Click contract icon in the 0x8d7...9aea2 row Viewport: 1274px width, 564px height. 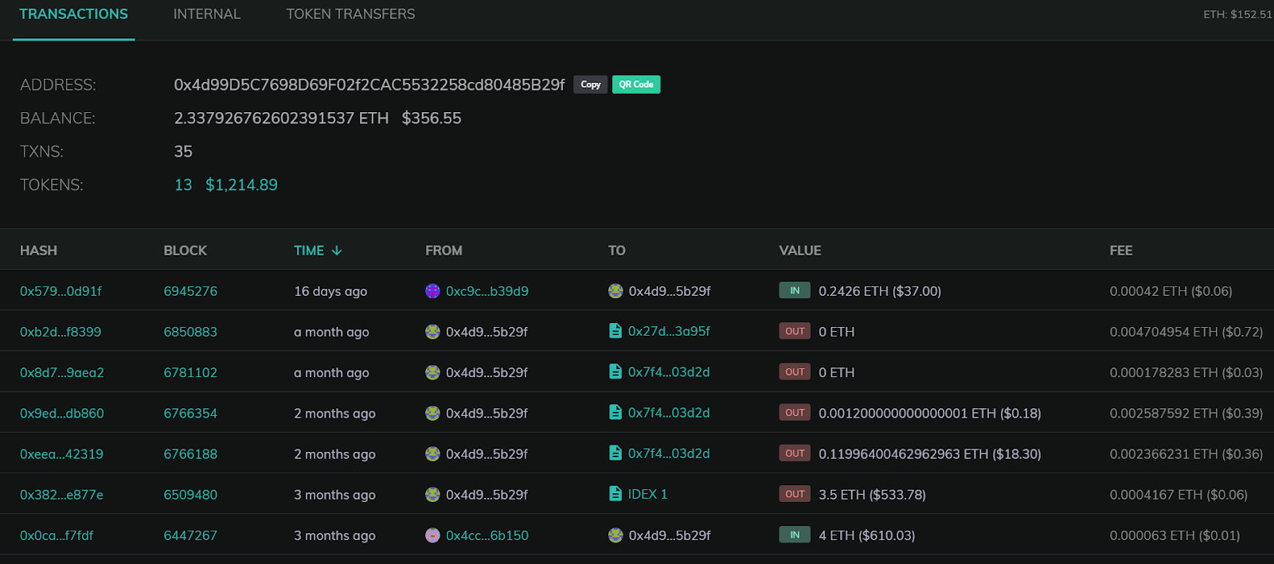pos(616,371)
